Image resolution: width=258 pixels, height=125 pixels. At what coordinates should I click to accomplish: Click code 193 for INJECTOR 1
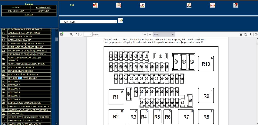(4, 82)
